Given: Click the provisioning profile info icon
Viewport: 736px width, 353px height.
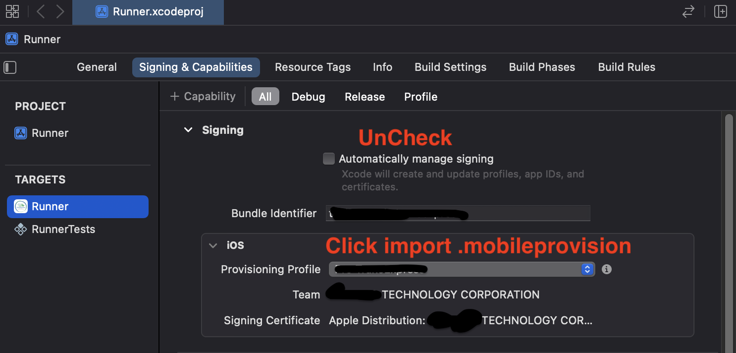Looking at the screenshot, I should [607, 269].
